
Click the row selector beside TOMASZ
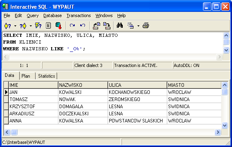tap(6, 99)
